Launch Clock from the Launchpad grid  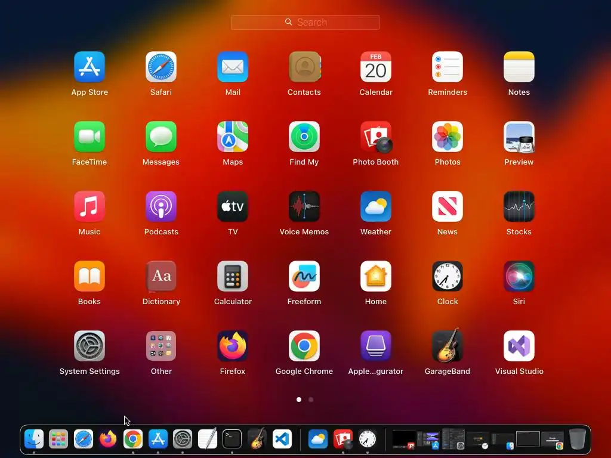[448, 276]
